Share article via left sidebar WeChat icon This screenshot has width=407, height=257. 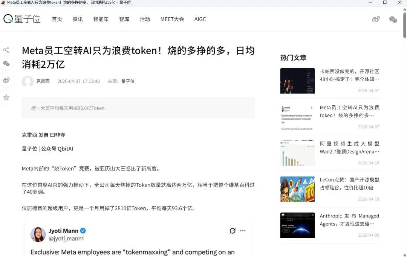tap(6, 64)
